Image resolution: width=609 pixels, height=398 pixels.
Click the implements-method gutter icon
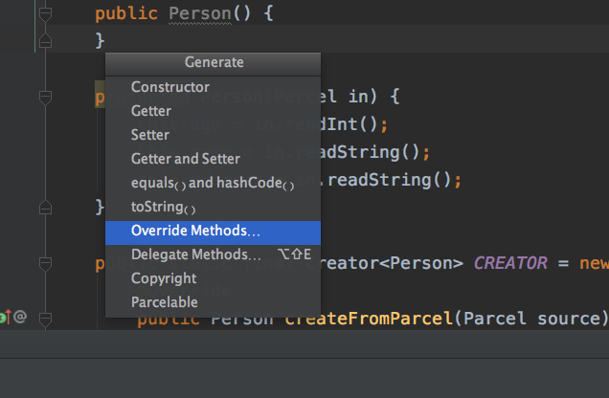(x=5, y=317)
